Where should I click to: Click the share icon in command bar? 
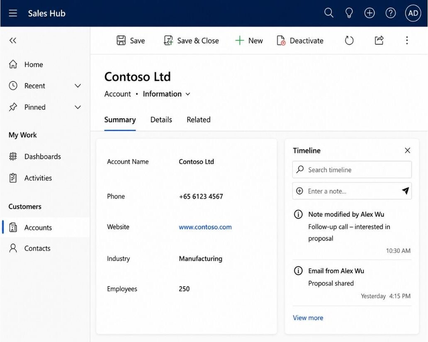tap(379, 40)
